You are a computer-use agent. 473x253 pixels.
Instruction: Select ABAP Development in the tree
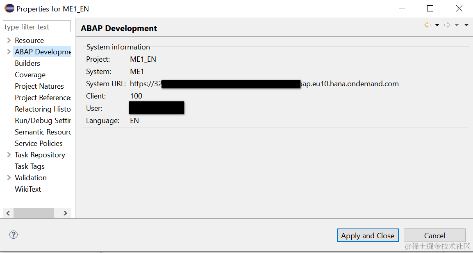[43, 52]
